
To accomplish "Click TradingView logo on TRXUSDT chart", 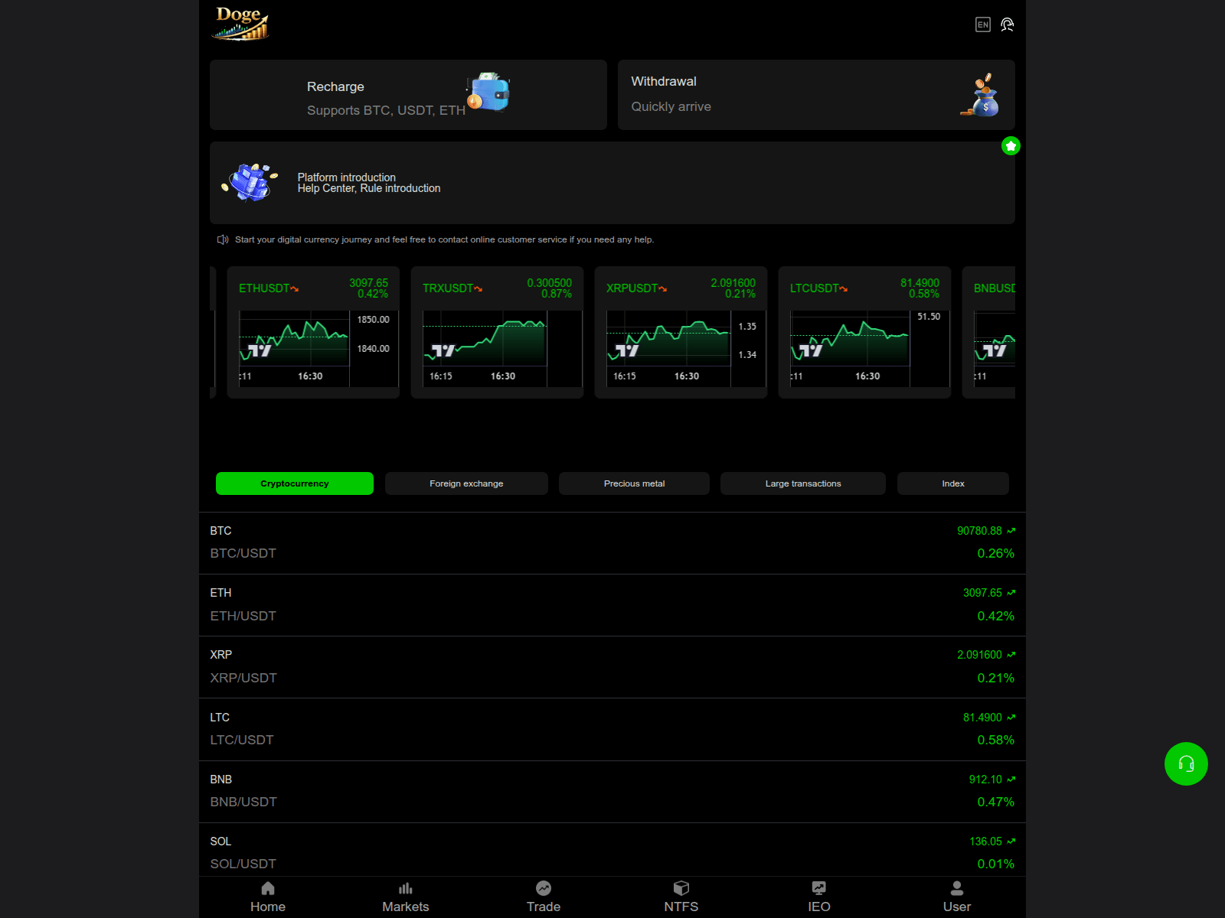I will pyautogui.click(x=444, y=350).
